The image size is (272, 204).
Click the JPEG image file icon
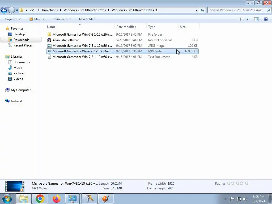49,46
